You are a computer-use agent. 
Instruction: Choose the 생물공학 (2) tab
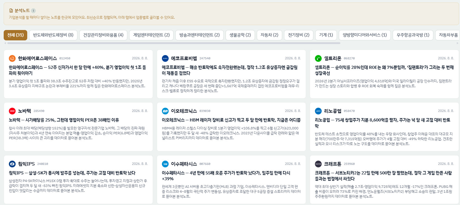240,35
